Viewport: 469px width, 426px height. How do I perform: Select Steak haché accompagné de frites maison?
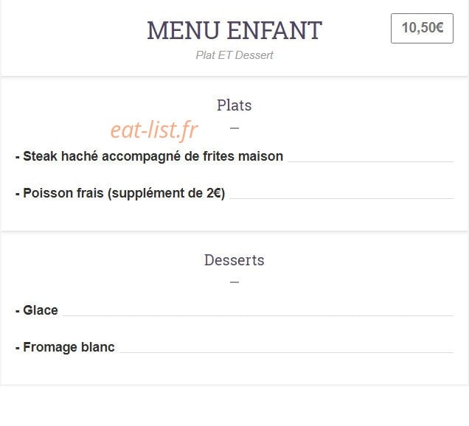pyautogui.click(x=149, y=156)
